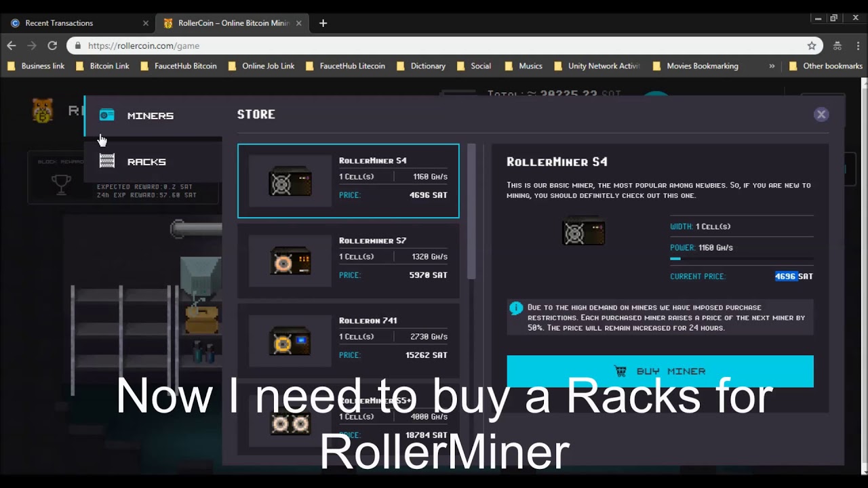Go back in browser history

pos(12,45)
